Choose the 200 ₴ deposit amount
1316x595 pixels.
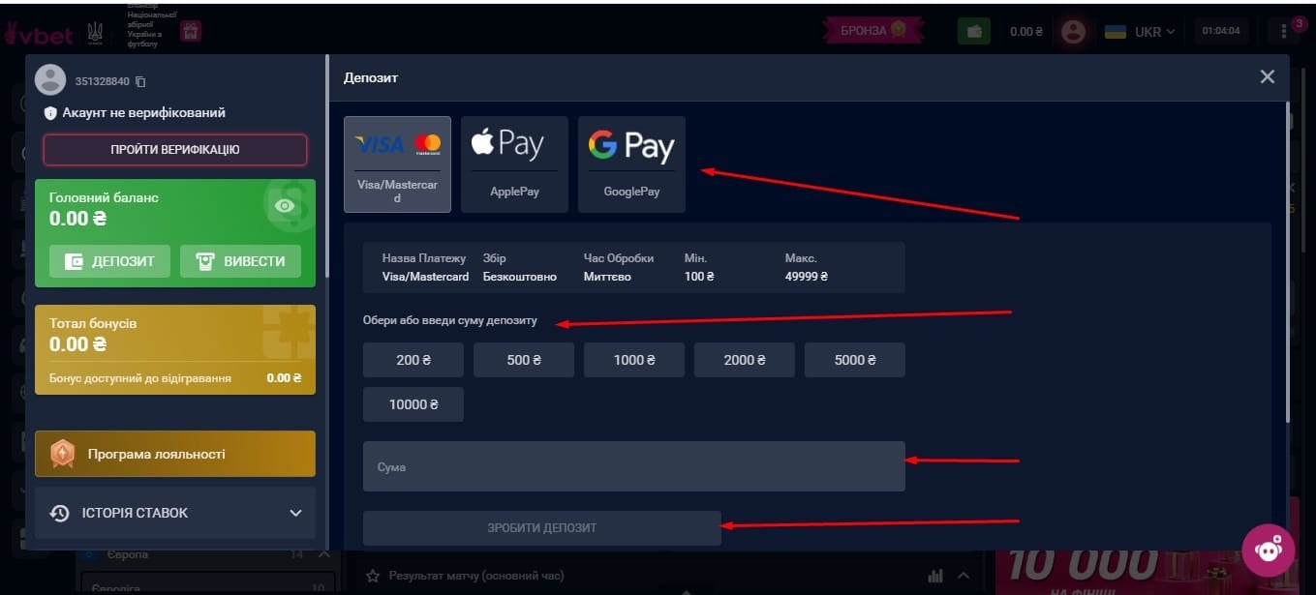[x=413, y=360]
